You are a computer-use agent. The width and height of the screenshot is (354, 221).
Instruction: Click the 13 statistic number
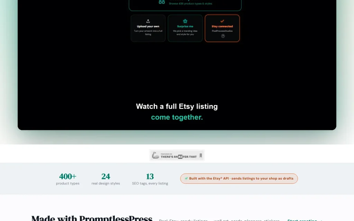[150, 176]
